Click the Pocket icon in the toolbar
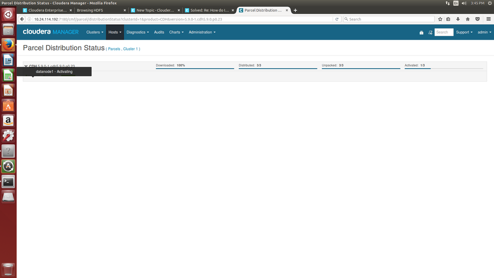The image size is (494, 278). point(478,19)
